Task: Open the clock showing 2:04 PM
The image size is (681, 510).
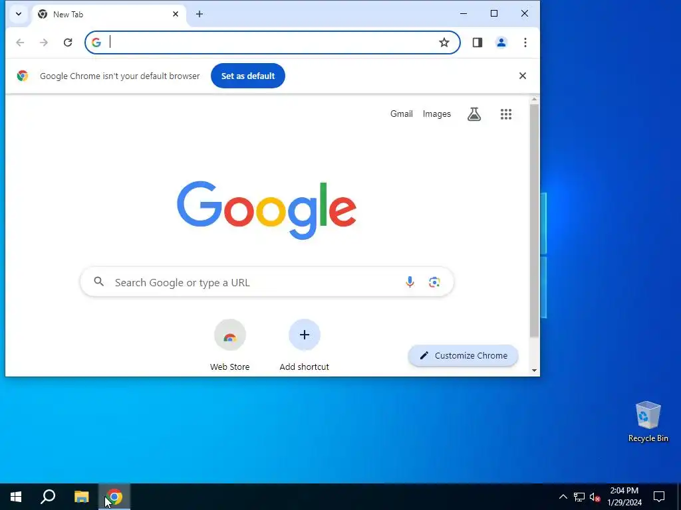Action: tap(624, 497)
